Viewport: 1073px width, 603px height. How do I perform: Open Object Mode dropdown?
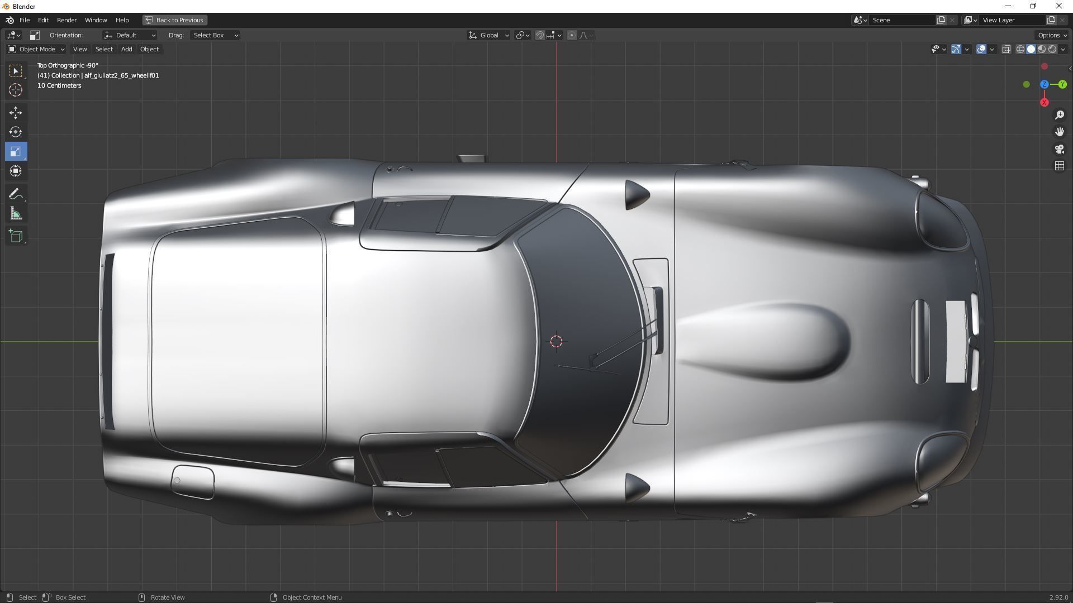click(x=36, y=49)
